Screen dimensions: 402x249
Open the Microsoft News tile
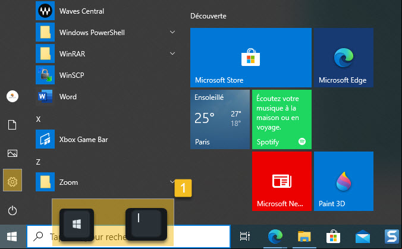pyautogui.click(x=282, y=181)
